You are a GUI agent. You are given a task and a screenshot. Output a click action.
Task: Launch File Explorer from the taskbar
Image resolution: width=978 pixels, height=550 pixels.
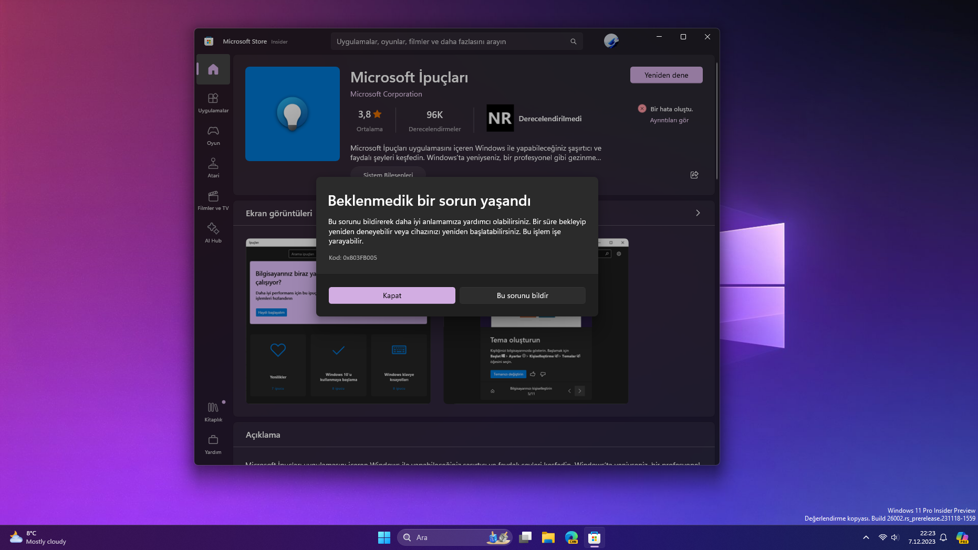pyautogui.click(x=548, y=537)
